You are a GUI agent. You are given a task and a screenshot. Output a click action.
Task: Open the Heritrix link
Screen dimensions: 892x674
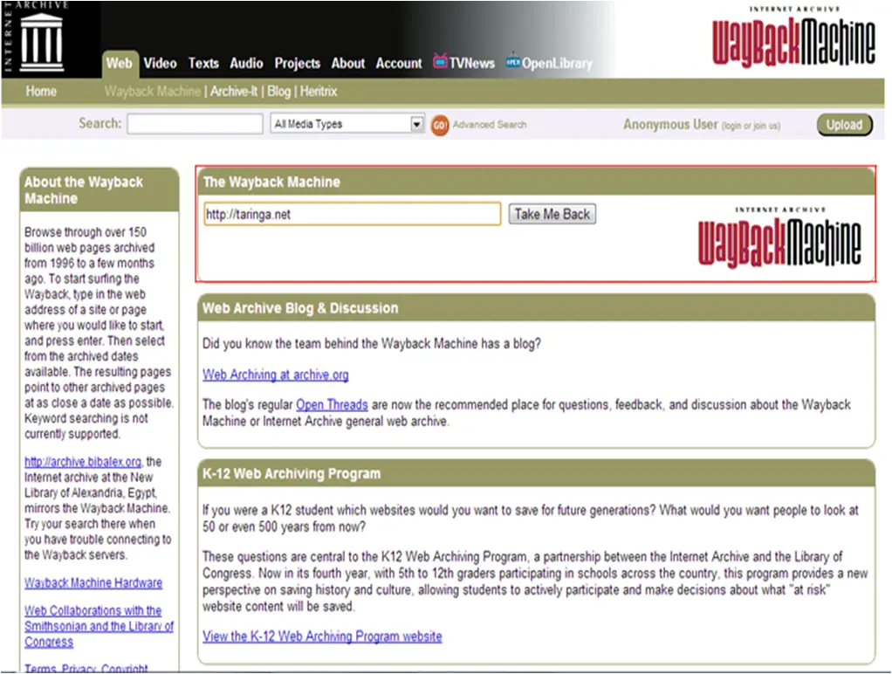point(319,91)
